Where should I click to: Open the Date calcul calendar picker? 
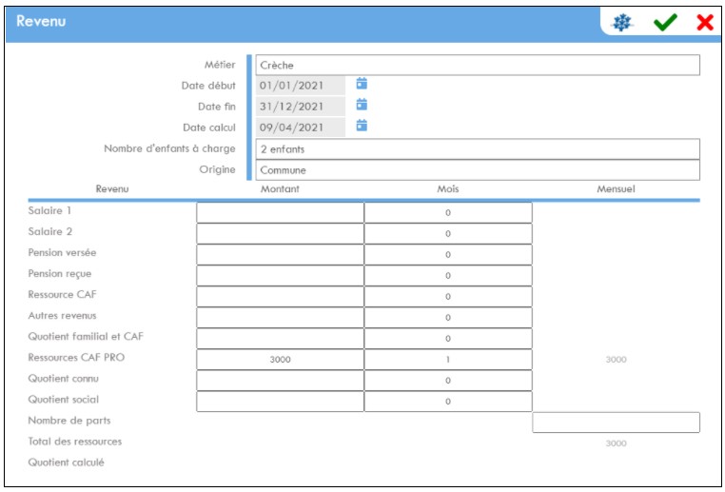[x=362, y=126]
